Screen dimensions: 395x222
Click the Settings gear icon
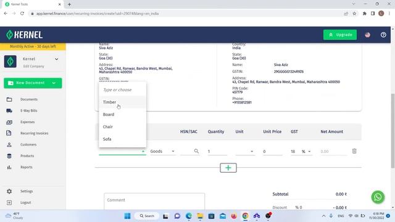[x=9, y=191]
